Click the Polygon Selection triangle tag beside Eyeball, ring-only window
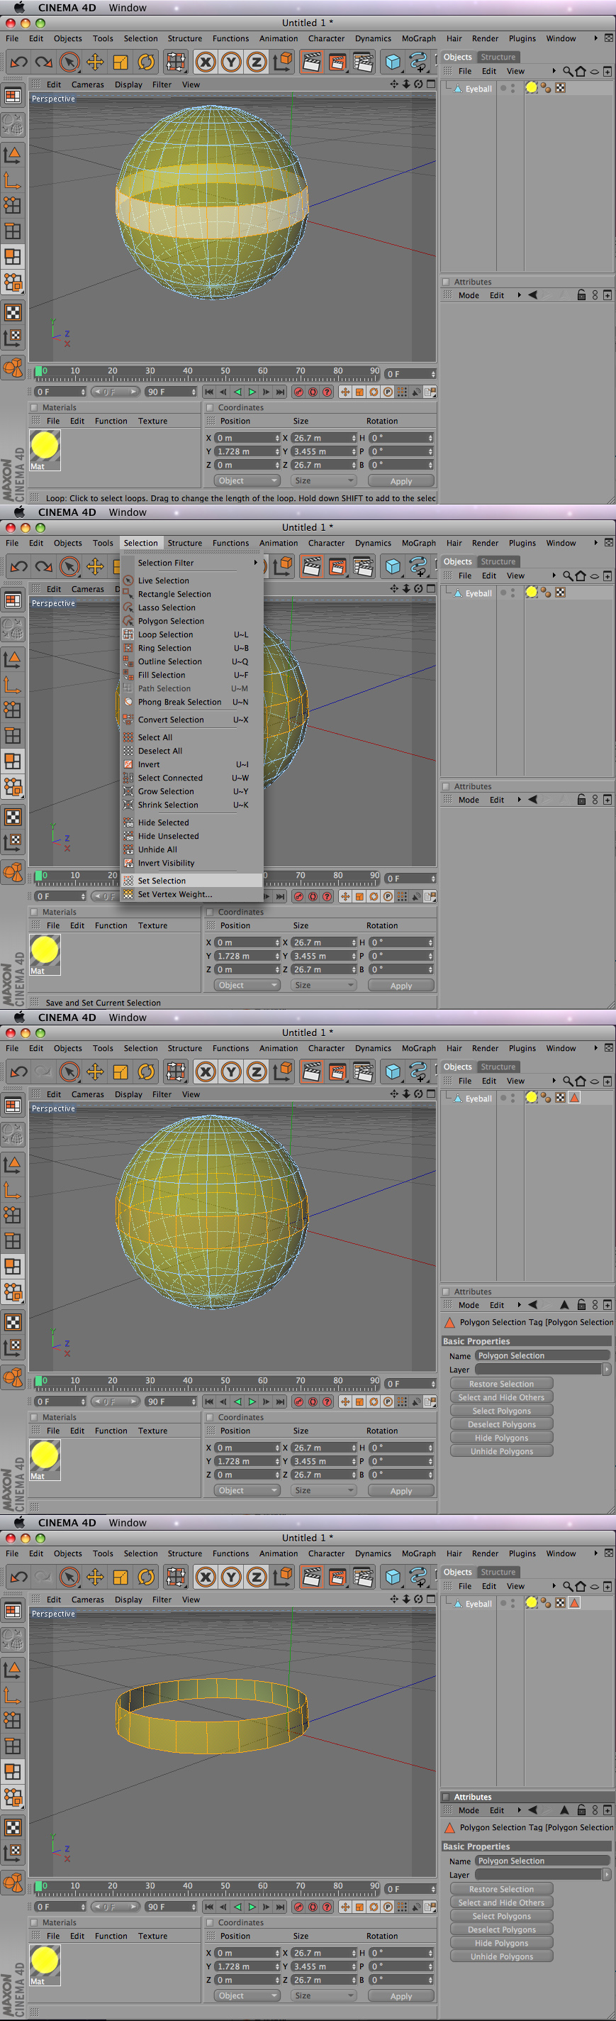Viewport: 616px width, 2021px height. tap(574, 1603)
